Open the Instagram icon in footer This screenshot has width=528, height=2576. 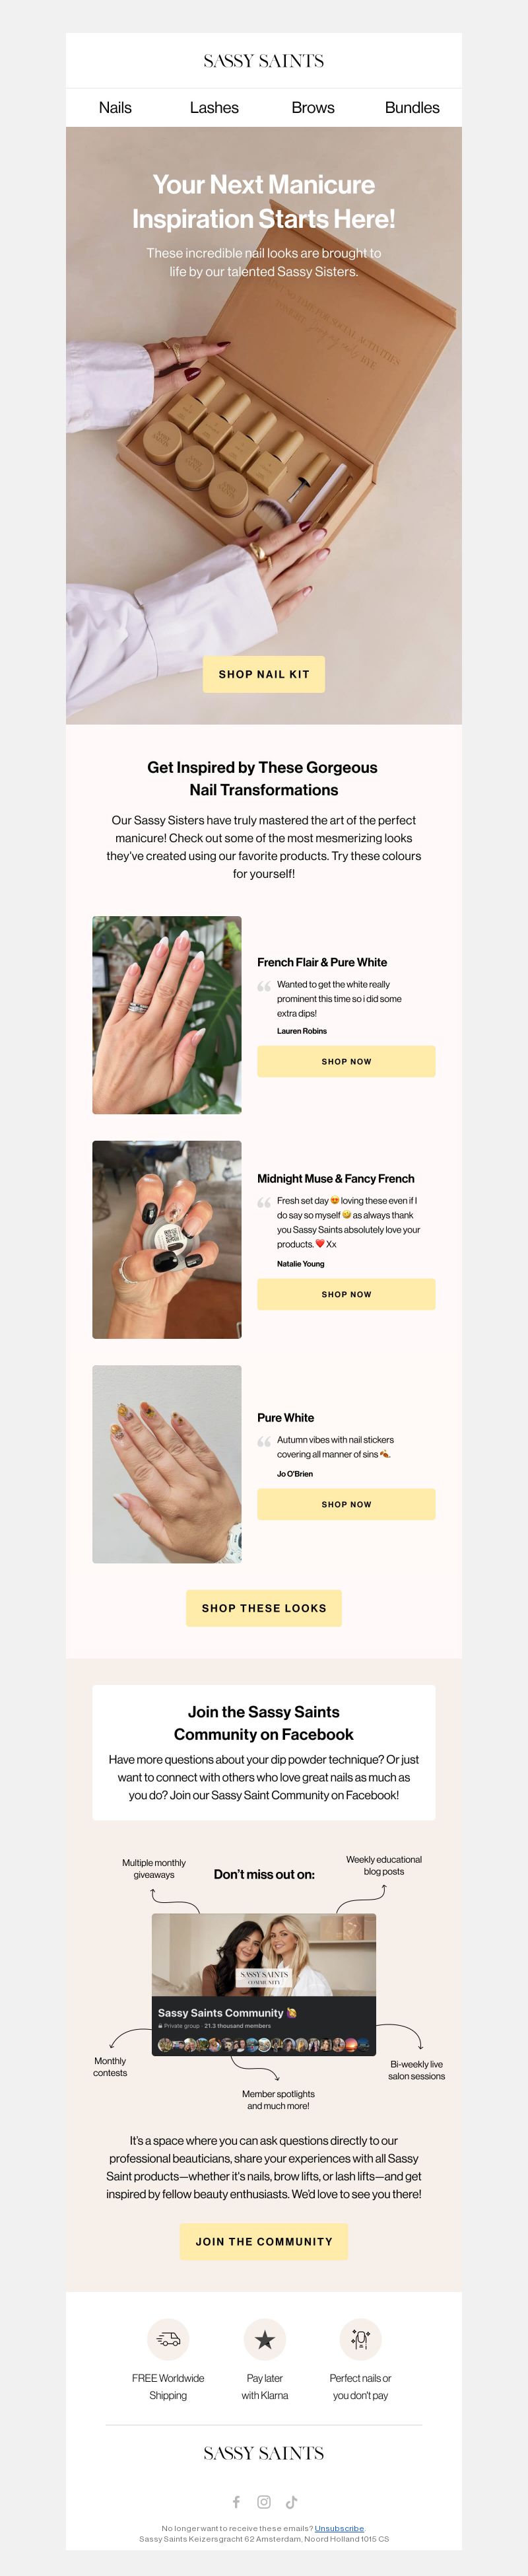(264, 2502)
